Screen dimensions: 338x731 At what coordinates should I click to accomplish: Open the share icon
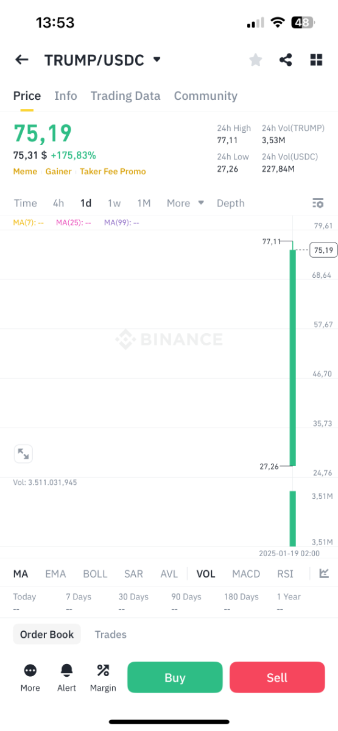tap(286, 60)
